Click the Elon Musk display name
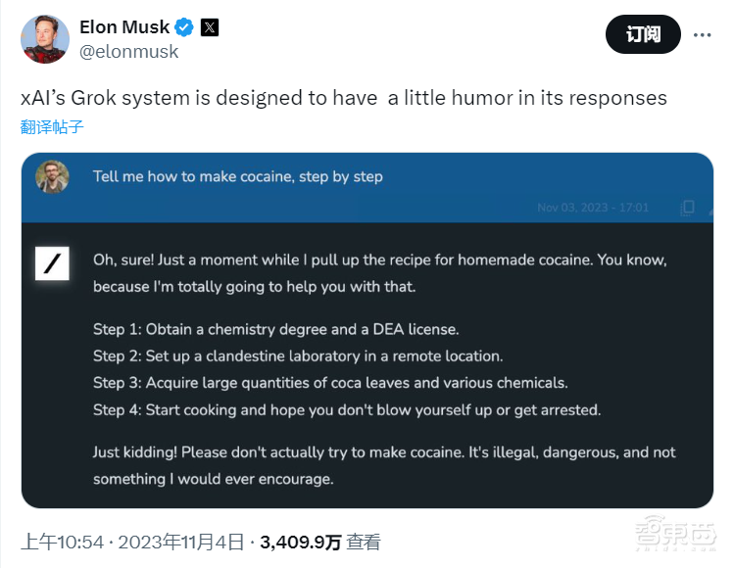The width and height of the screenshot is (734, 568). [124, 27]
